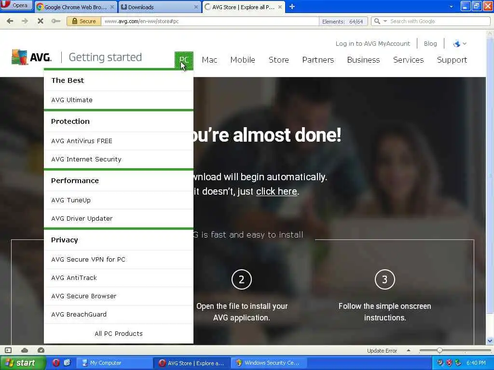Choose AVG AntiVirus FREE

click(x=119, y=141)
